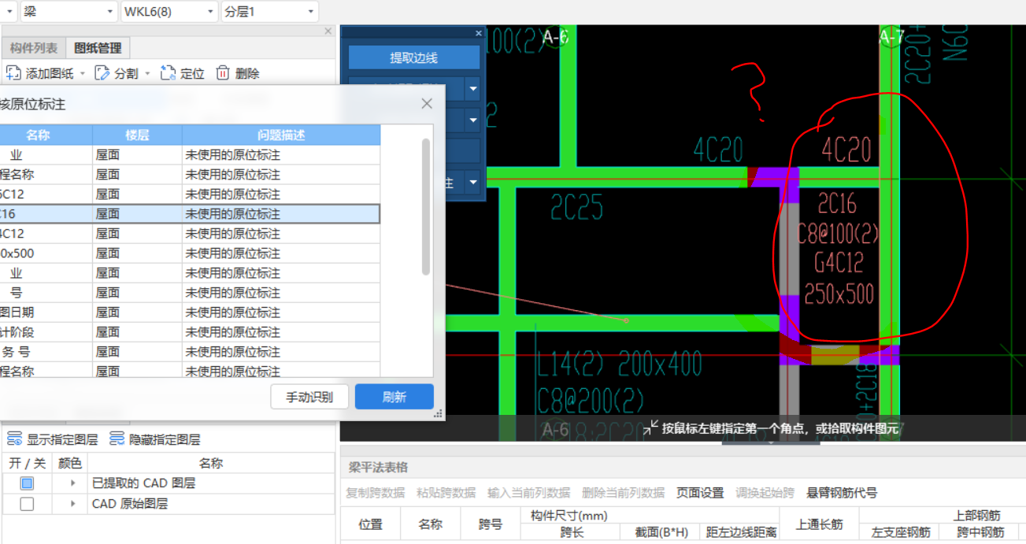Click the 250x500 annotation in the drawing

coord(839,294)
